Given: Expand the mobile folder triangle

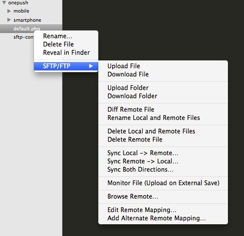Looking at the screenshot, I should click(x=9, y=11).
